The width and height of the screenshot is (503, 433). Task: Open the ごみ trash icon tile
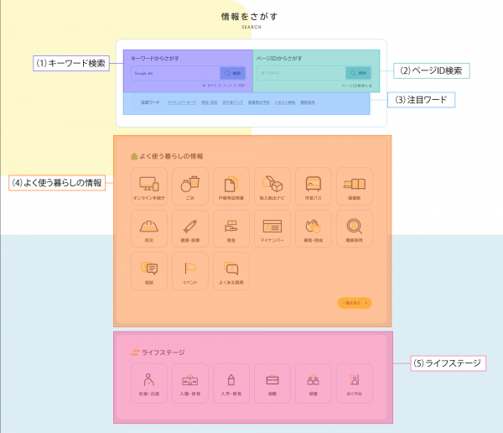(x=190, y=186)
